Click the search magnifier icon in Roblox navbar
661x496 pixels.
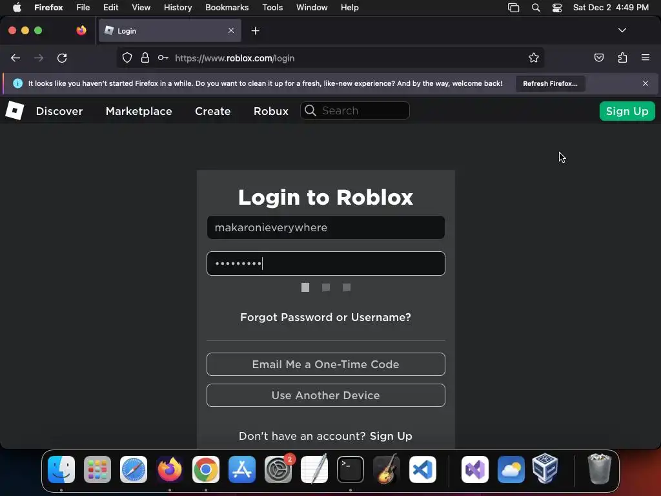pos(310,110)
